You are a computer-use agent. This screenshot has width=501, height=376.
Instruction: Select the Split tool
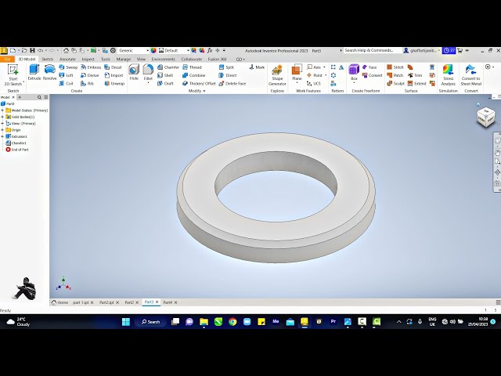[226, 67]
